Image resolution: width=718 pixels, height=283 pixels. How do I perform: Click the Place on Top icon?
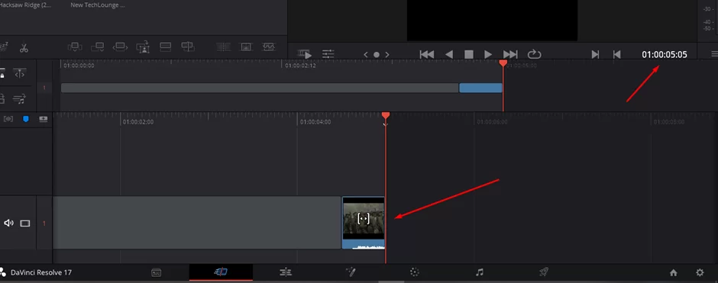[165, 47]
